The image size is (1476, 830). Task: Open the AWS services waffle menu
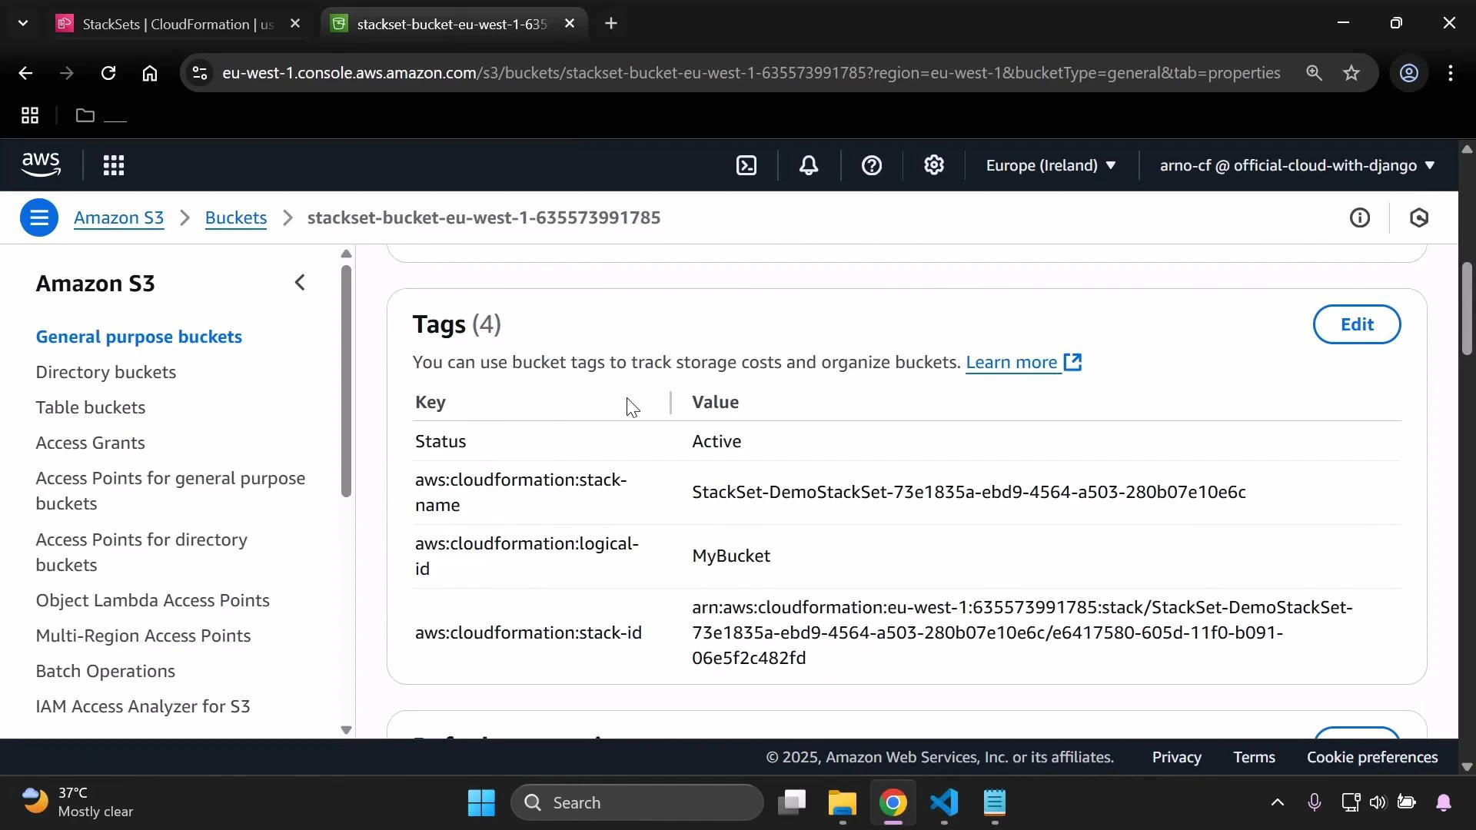click(114, 165)
